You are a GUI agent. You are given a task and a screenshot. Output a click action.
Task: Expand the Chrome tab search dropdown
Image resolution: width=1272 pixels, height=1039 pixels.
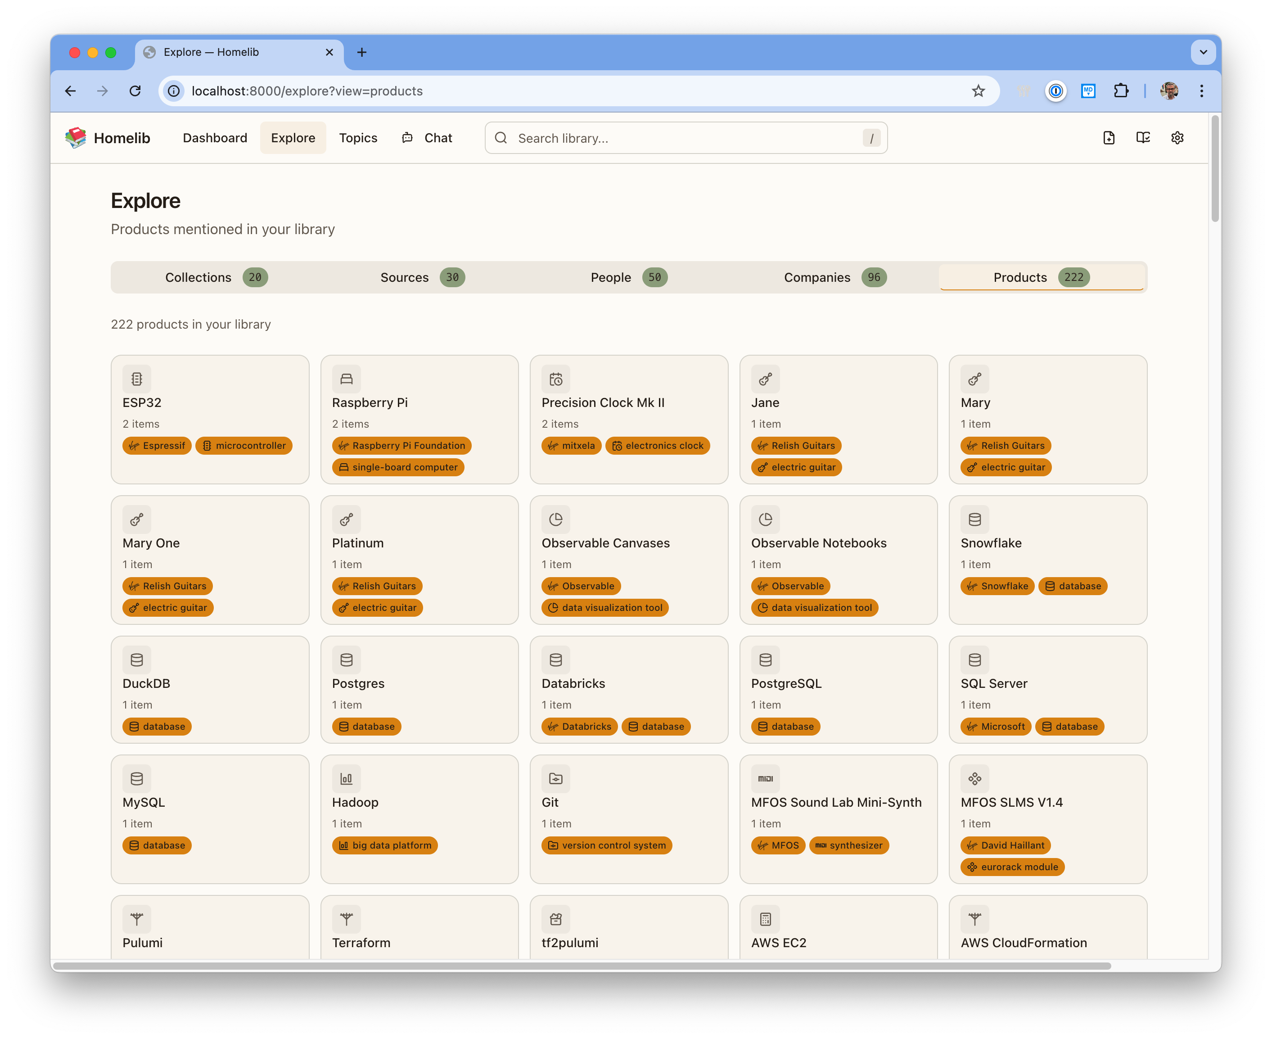(x=1203, y=52)
